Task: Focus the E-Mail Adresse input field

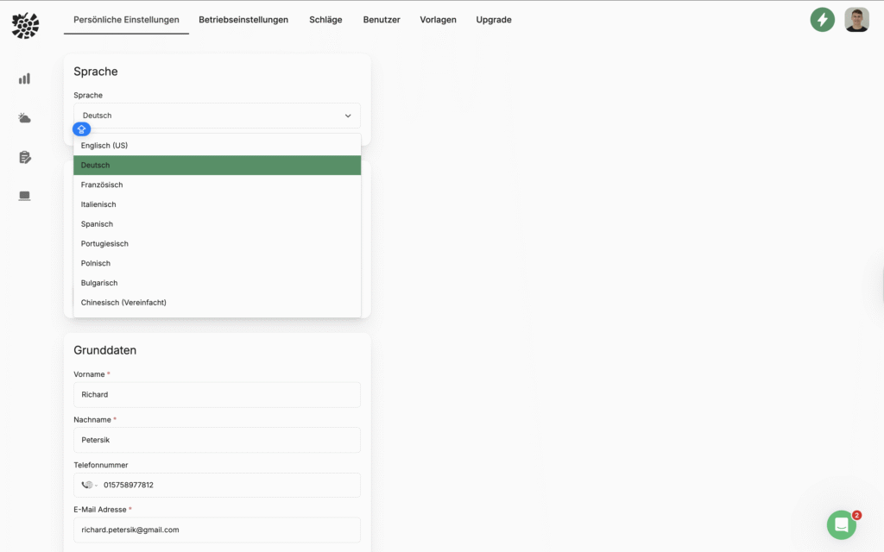Action: (x=217, y=530)
